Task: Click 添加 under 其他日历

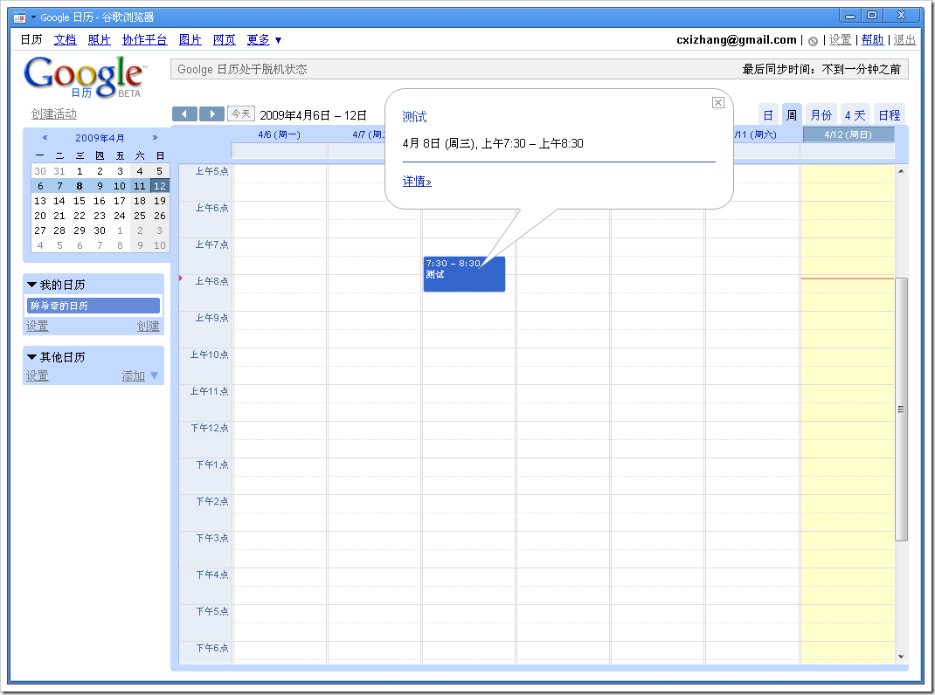Action: 134,376
